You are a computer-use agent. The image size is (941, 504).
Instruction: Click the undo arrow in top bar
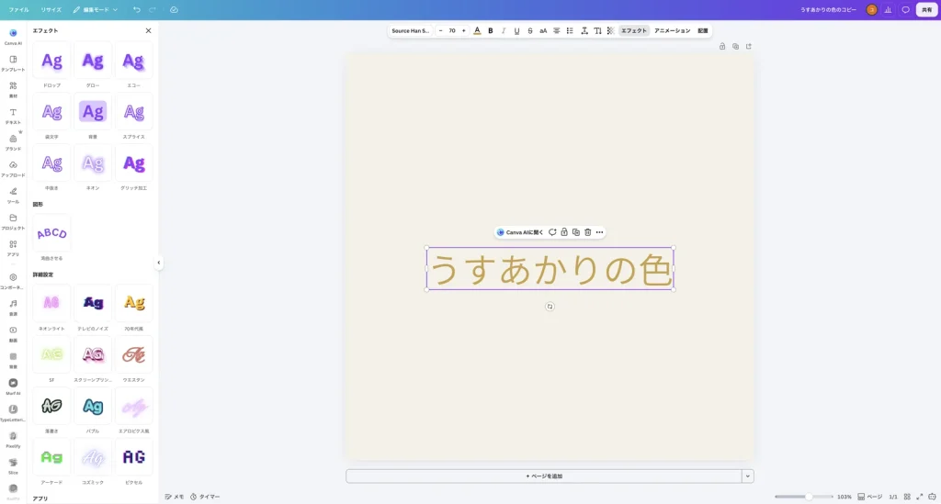coord(137,9)
